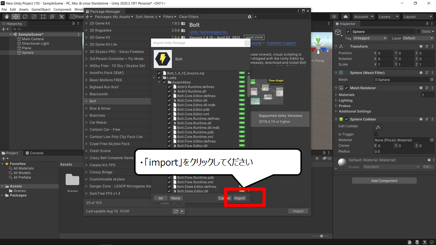Click 2D Game Kit download icon
Image resolution: width=436 pixels, height=245 pixels.
[x=183, y=23]
